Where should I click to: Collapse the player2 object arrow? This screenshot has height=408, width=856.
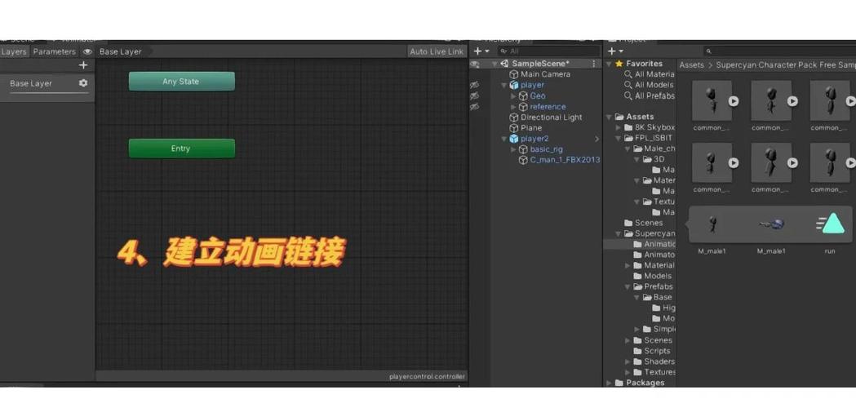coord(503,139)
